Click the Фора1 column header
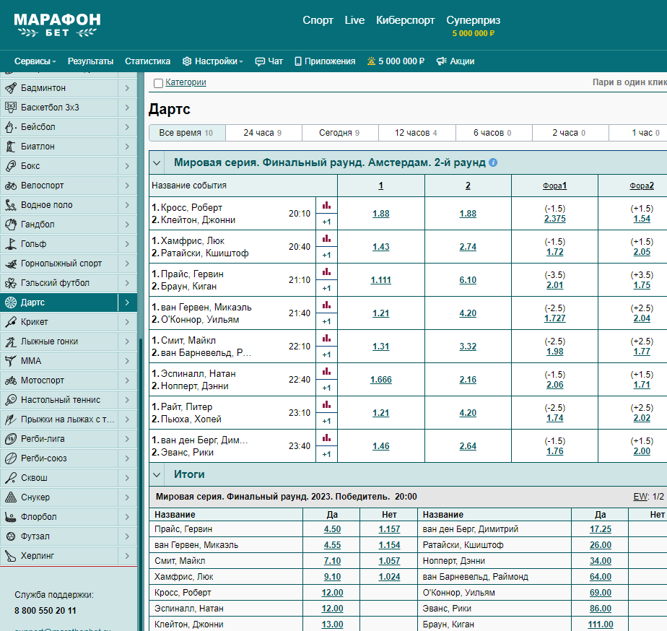This screenshot has width=667, height=631. [554, 186]
